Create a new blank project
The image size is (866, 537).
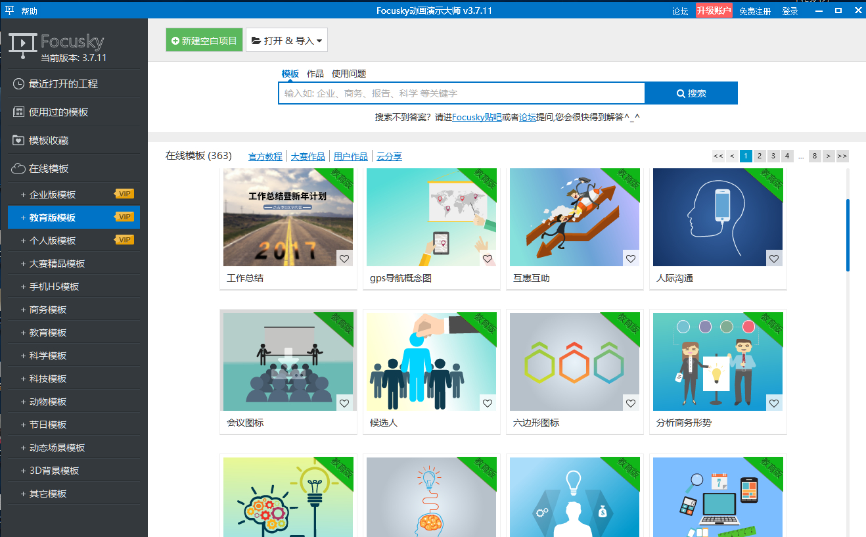click(x=204, y=40)
